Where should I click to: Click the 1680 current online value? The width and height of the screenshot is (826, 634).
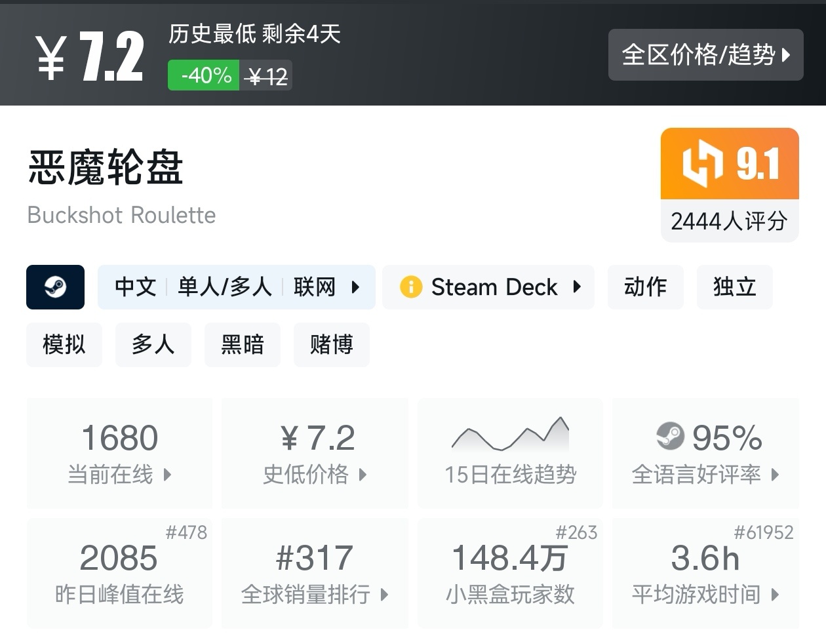[x=119, y=438]
